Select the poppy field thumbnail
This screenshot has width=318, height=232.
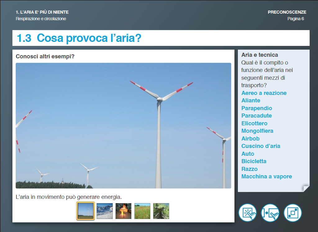coord(142,211)
